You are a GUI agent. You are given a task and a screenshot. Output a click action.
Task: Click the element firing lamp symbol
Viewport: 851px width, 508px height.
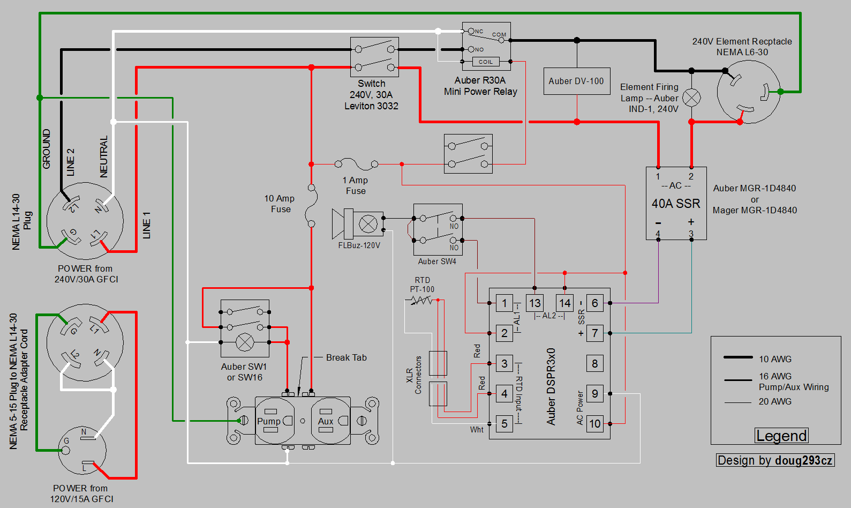point(691,98)
